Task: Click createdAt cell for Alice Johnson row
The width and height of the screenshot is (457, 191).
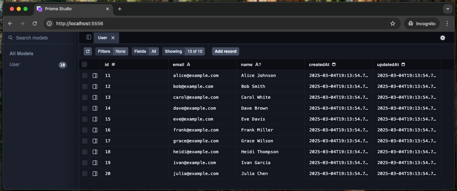Action: tap(339, 76)
